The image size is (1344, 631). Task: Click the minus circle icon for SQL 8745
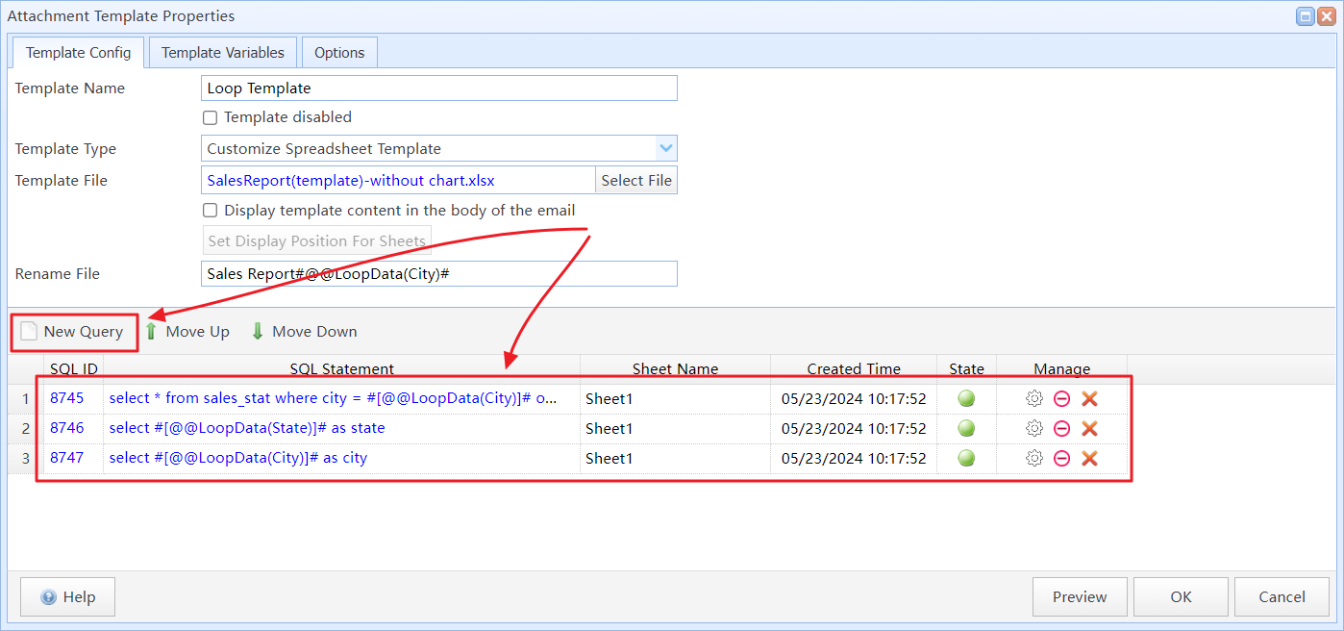pos(1061,399)
